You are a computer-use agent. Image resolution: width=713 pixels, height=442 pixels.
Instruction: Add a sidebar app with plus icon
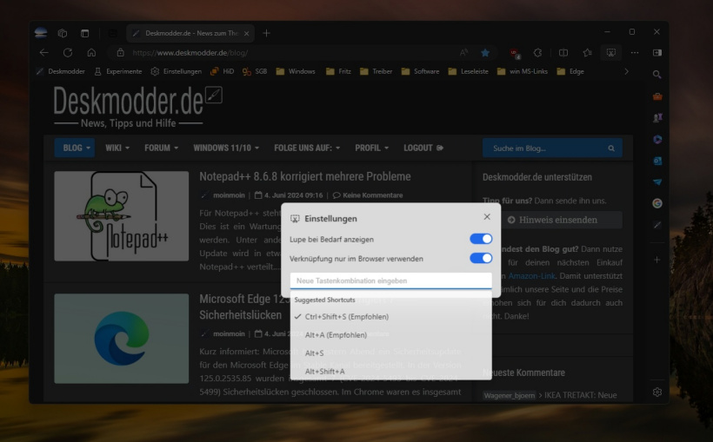point(657,260)
